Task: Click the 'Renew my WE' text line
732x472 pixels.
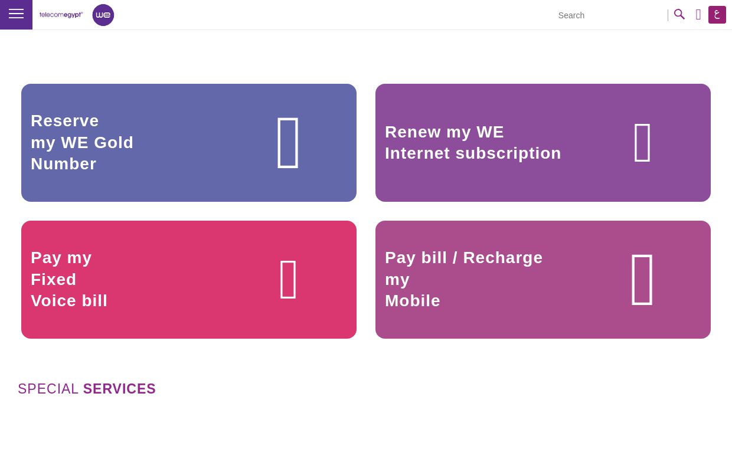Action: 445,132
